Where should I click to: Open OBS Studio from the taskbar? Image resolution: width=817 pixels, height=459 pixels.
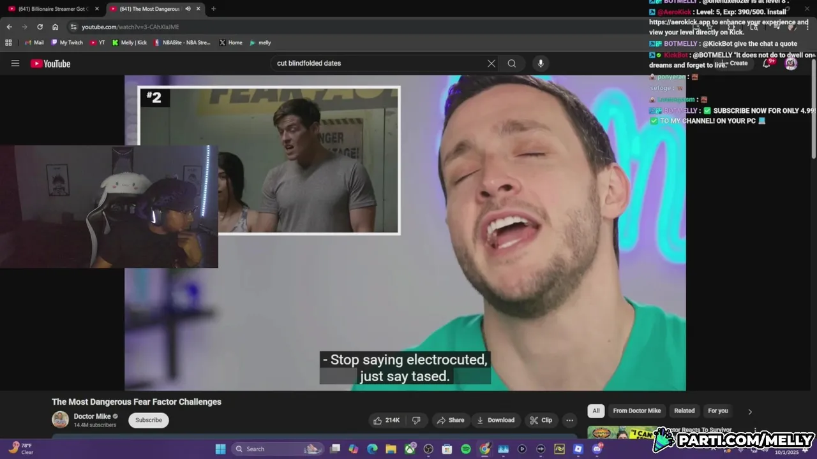428,449
